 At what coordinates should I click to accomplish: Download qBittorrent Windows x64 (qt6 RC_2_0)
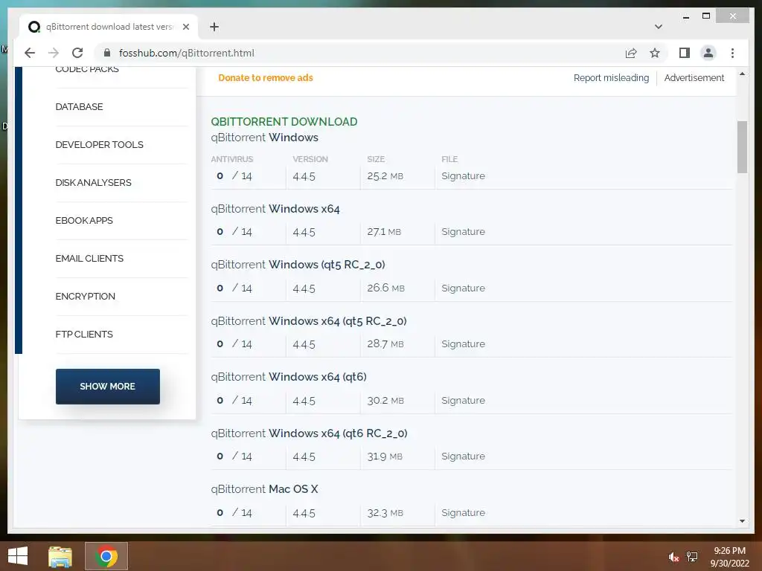click(309, 433)
